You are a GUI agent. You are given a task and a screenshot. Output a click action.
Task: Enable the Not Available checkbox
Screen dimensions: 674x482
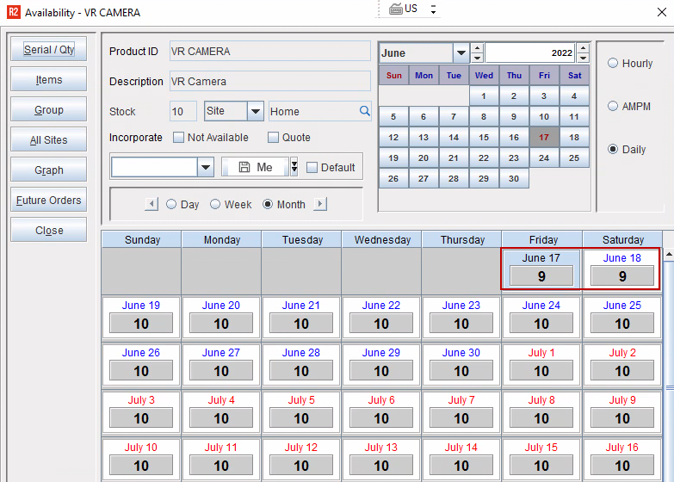pyautogui.click(x=179, y=138)
